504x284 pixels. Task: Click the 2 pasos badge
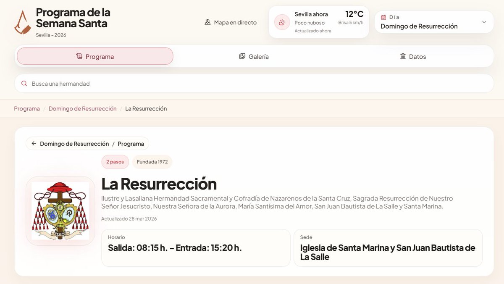(115, 162)
